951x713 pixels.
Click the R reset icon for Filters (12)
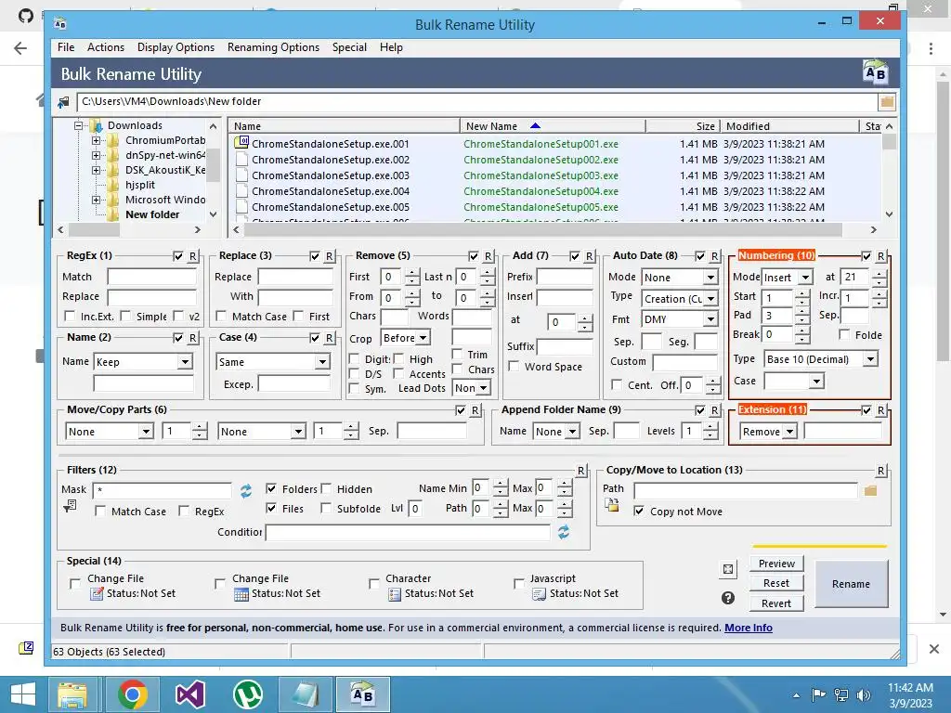[581, 471]
